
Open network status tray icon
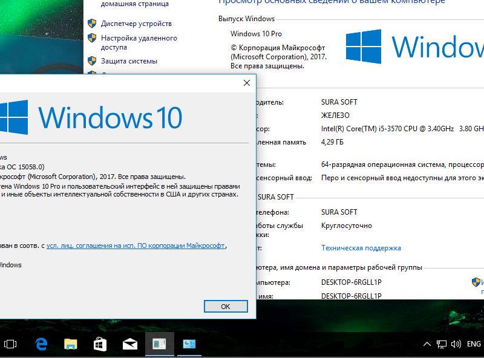(442, 344)
